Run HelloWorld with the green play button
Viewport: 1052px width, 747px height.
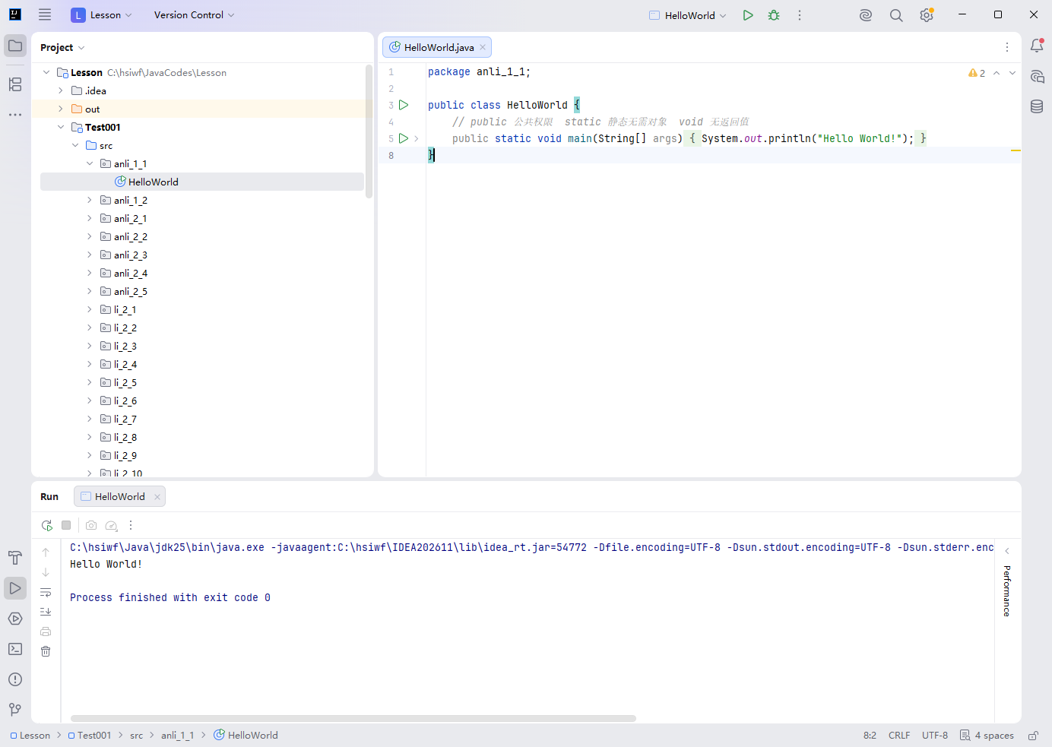[748, 15]
